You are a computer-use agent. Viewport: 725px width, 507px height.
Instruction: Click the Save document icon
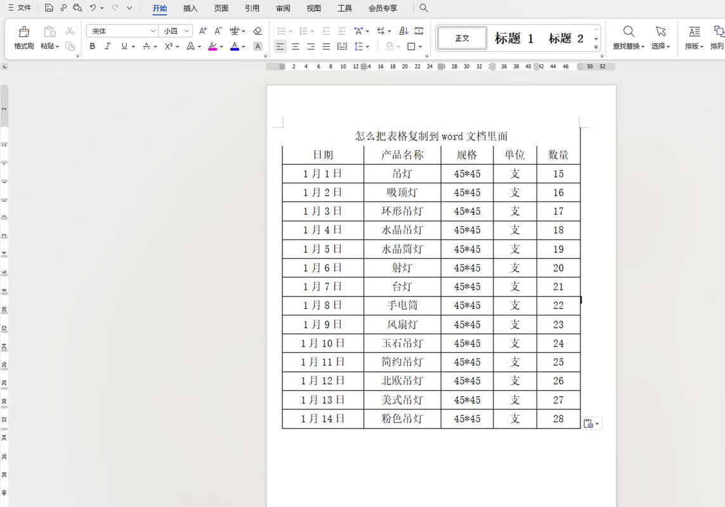point(49,8)
